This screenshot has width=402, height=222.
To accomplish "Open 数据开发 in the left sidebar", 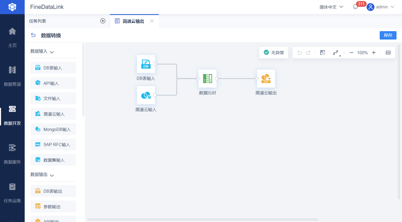I will coord(12,115).
